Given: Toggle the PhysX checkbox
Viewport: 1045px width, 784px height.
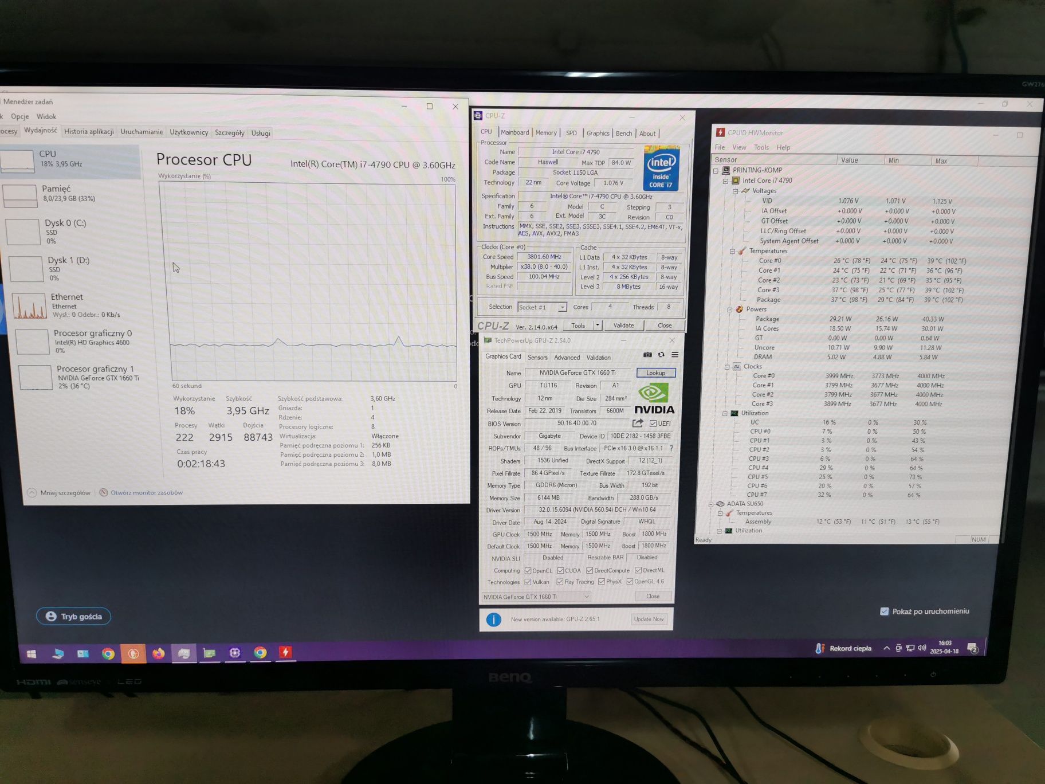Looking at the screenshot, I should click(601, 582).
